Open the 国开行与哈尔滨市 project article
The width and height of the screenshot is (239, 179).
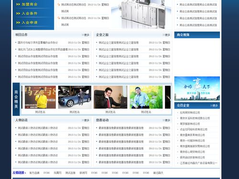38,43
